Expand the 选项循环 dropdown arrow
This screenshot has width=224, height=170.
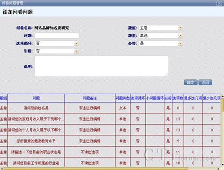[76, 44]
